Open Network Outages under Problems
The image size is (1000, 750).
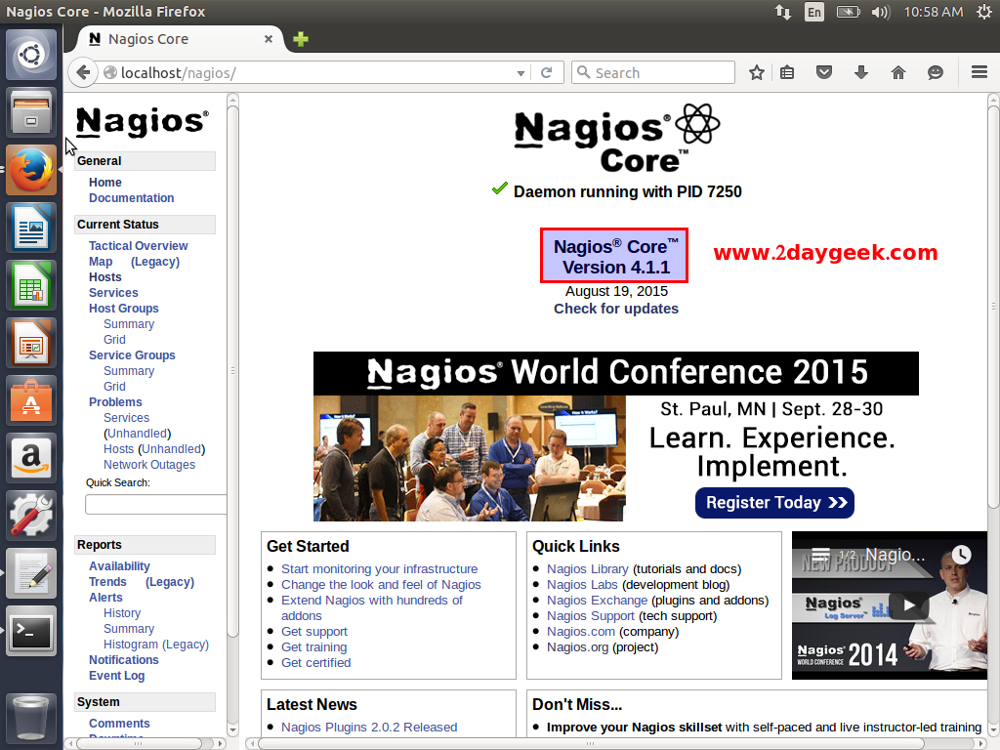[x=149, y=465]
